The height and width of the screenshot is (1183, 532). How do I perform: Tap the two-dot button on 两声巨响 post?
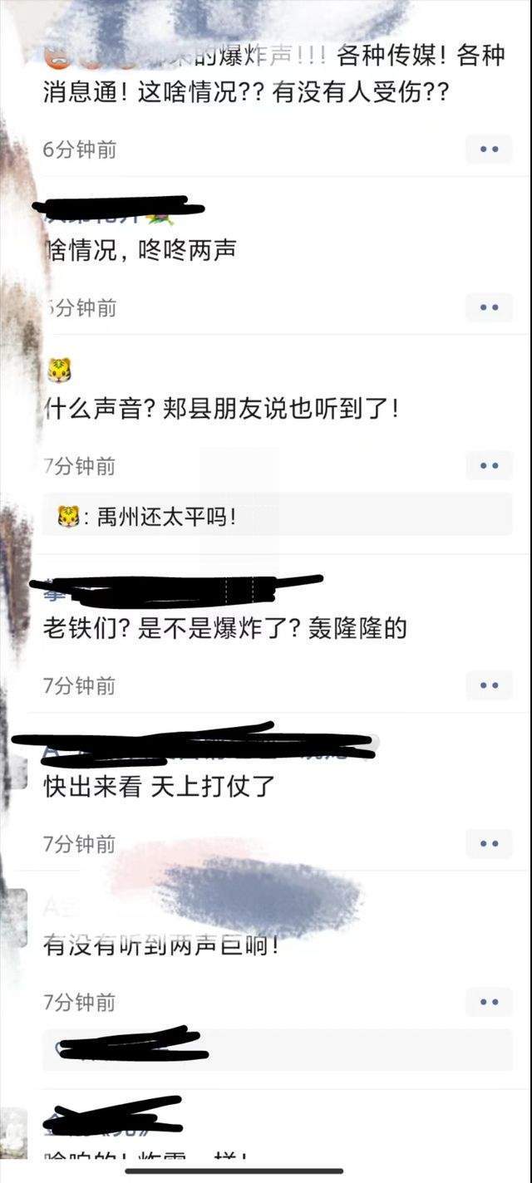489,1002
